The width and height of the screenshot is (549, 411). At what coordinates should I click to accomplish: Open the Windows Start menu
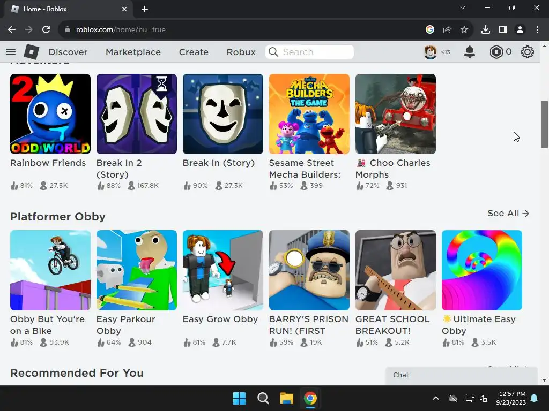[240, 398]
